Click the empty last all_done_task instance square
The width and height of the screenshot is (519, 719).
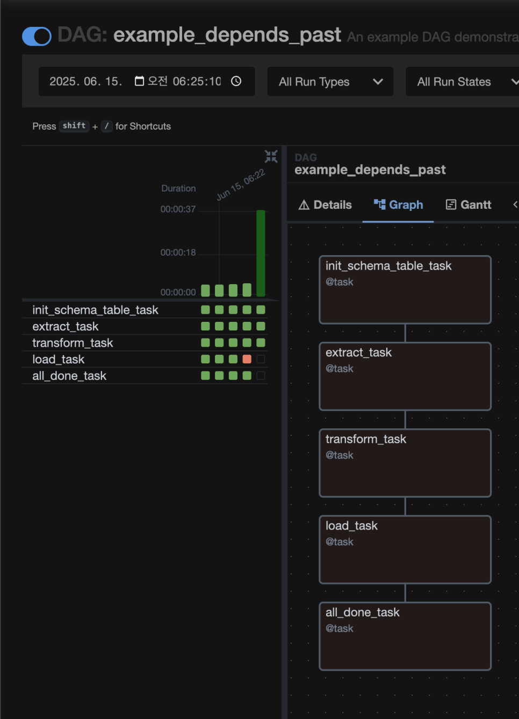pos(261,376)
